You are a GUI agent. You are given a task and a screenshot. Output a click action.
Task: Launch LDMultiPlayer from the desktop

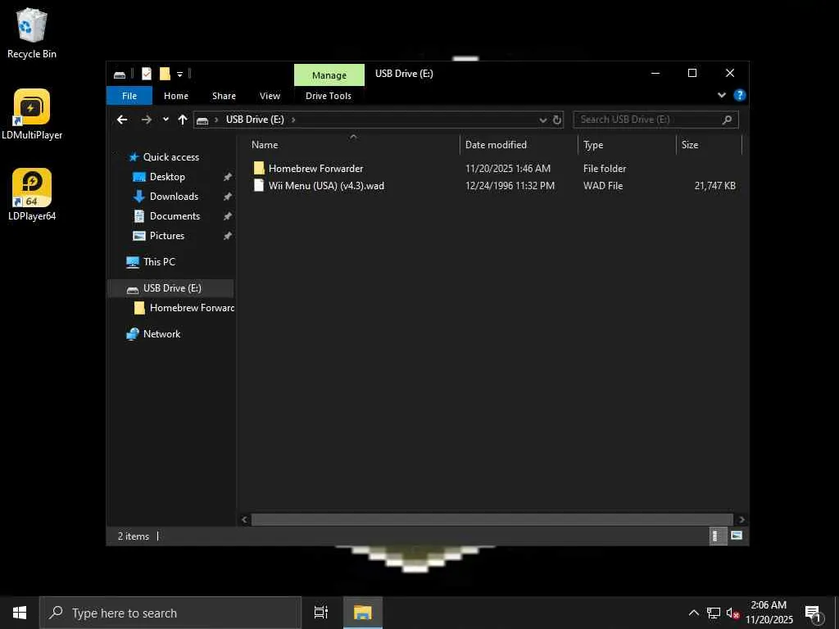[32, 115]
